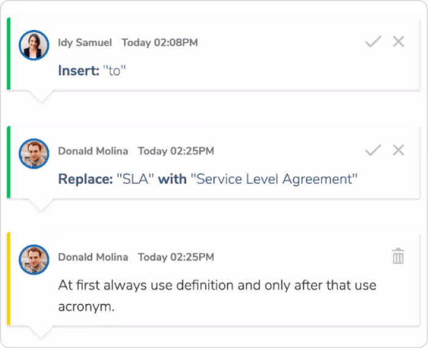The height and width of the screenshot is (348, 428).
Task: Click Donald Molina's name on the Replace suggestion
Action: point(93,151)
